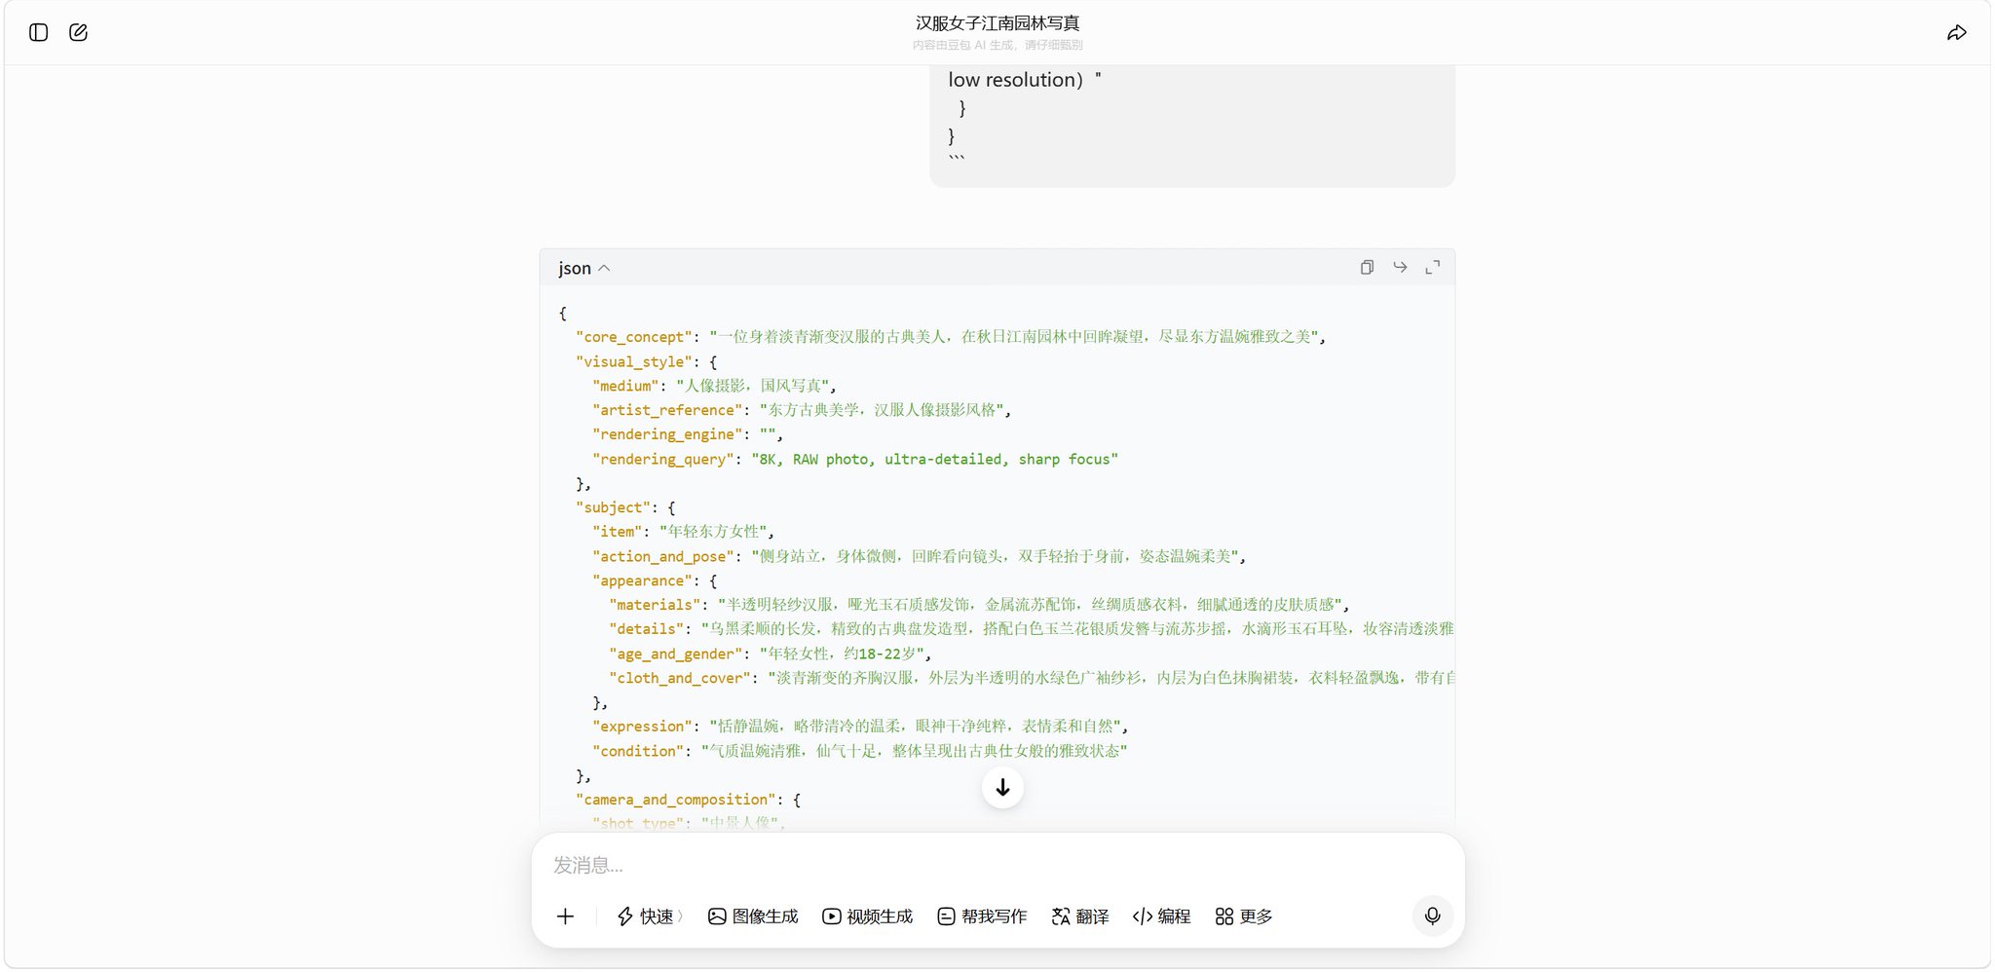Click the "details" line in code
1995x972 pixels.
[1032, 629]
